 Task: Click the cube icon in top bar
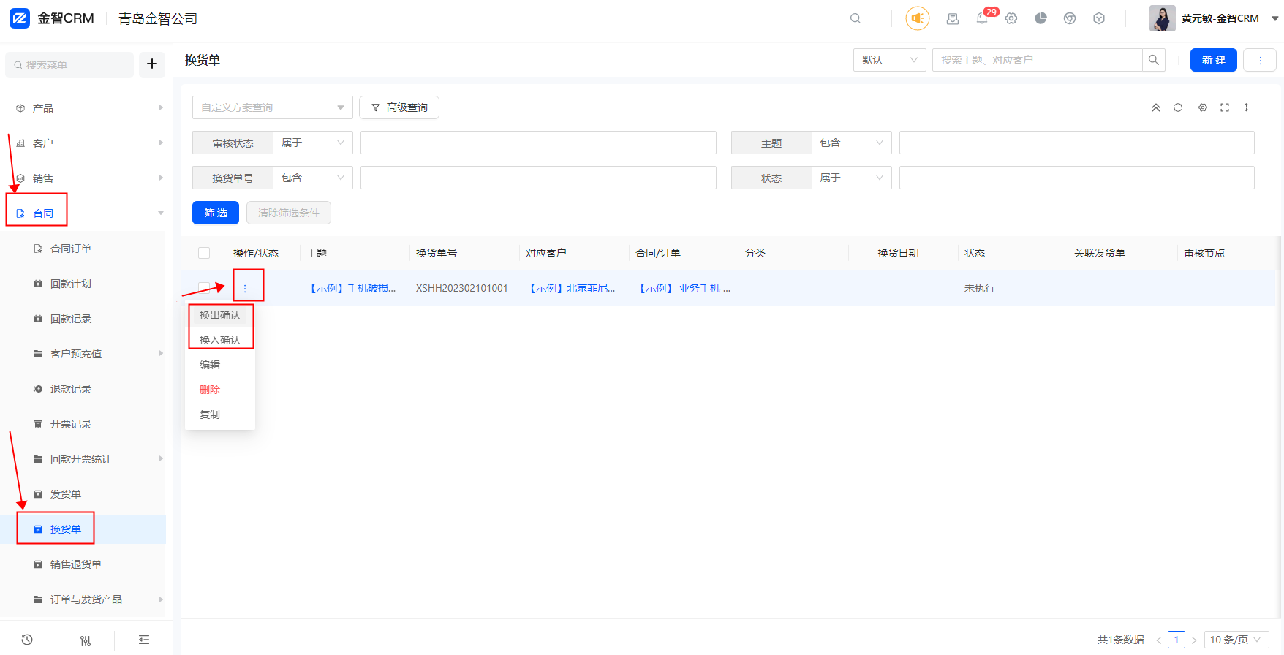[1099, 18]
